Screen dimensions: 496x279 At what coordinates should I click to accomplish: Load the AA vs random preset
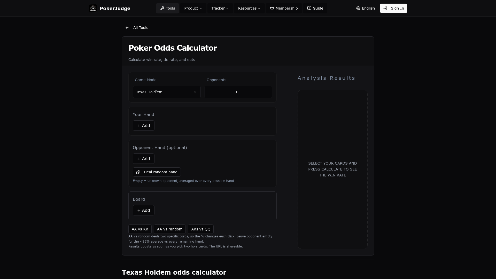point(170,229)
